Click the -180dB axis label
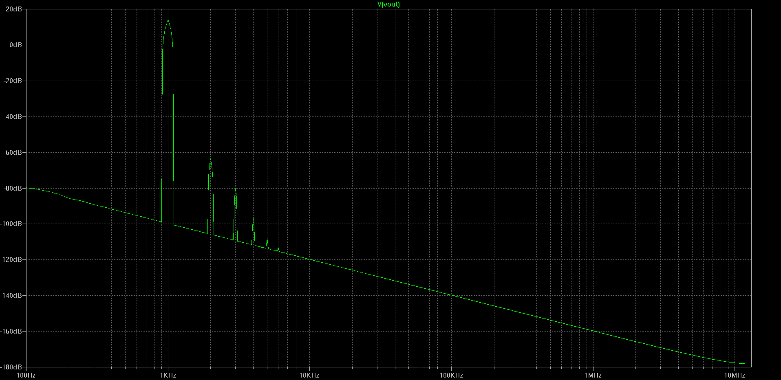Screen dimensions: 781x380 tap(11, 367)
